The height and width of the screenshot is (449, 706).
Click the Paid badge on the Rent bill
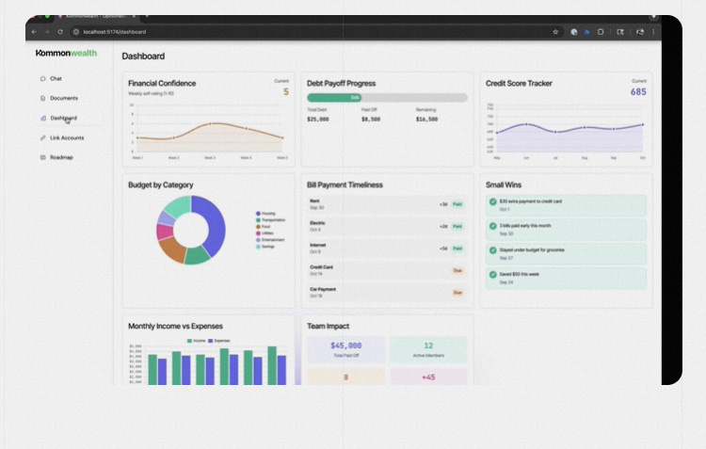pyautogui.click(x=457, y=203)
